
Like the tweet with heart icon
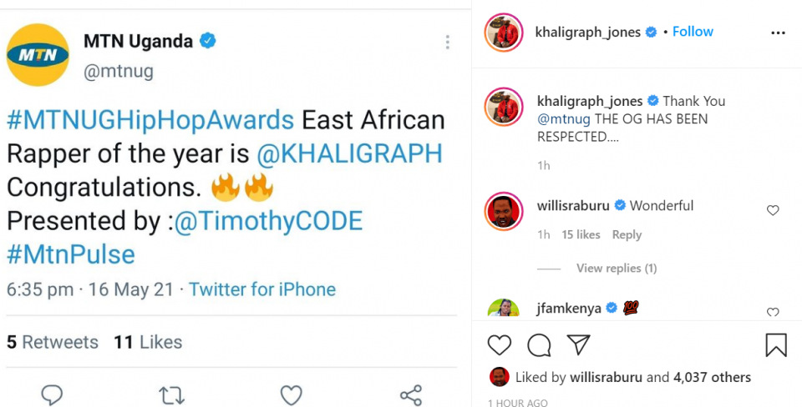coord(291,394)
